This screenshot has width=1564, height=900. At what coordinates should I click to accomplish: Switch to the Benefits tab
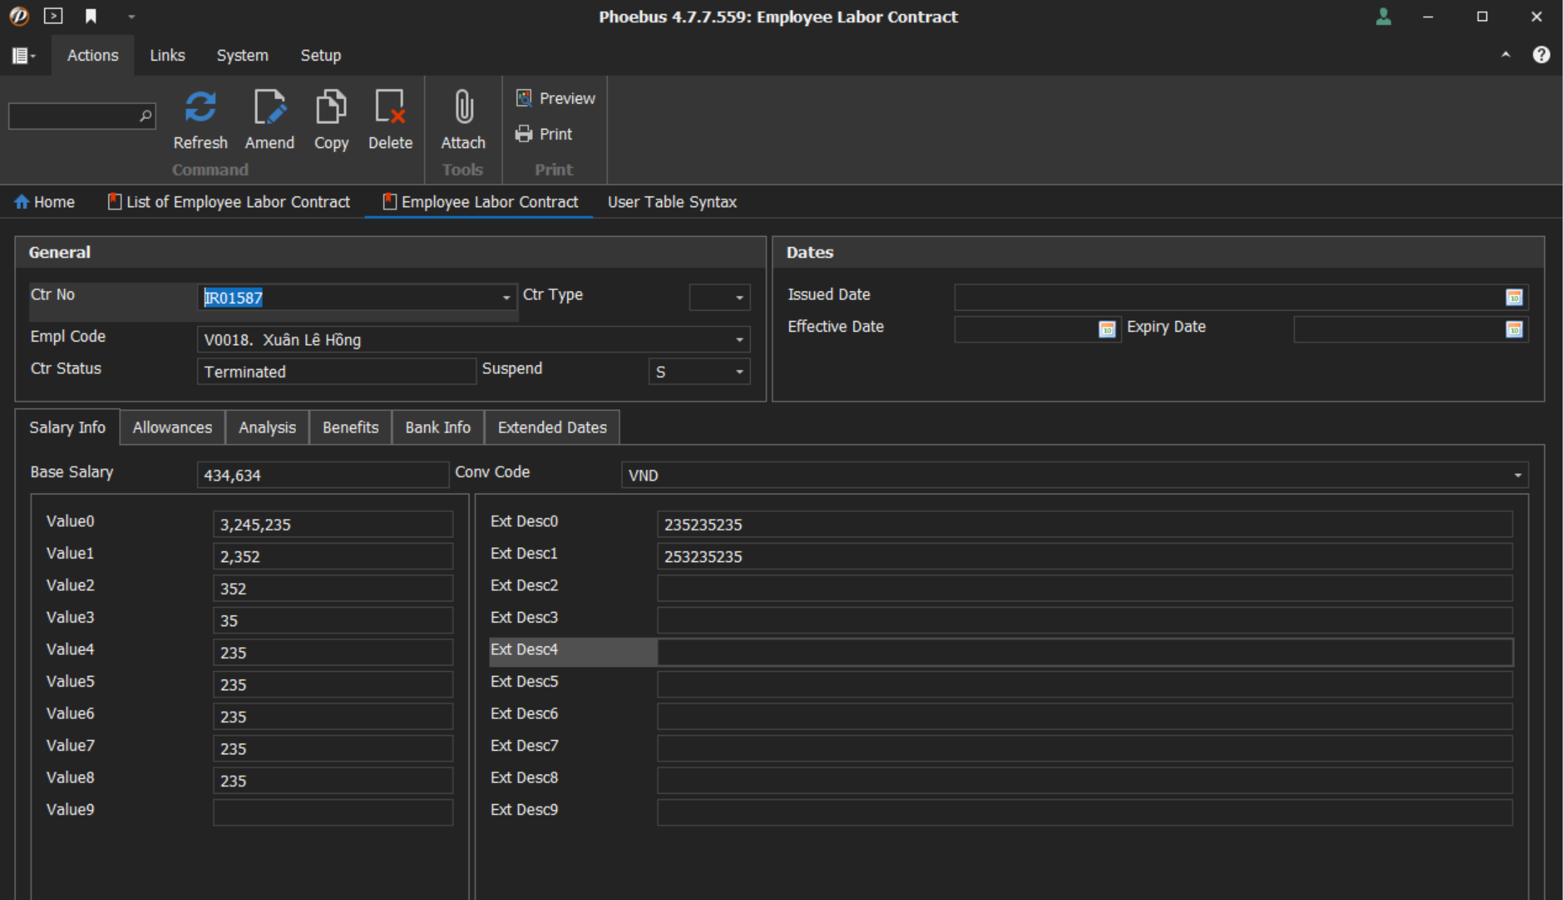pyautogui.click(x=350, y=427)
